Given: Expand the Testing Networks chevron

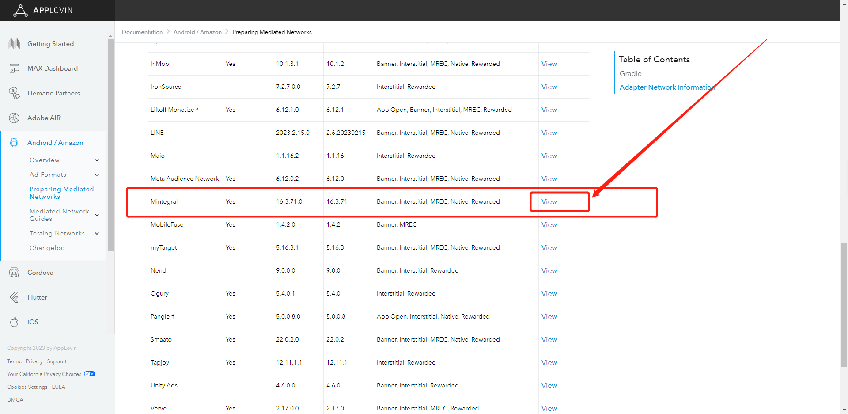Looking at the screenshot, I should tap(97, 233).
